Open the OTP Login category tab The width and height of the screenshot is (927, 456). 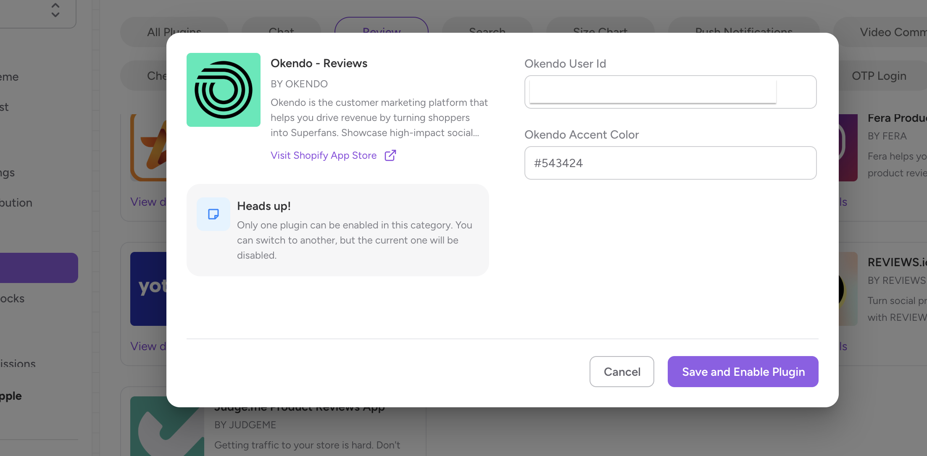[x=879, y=76]
